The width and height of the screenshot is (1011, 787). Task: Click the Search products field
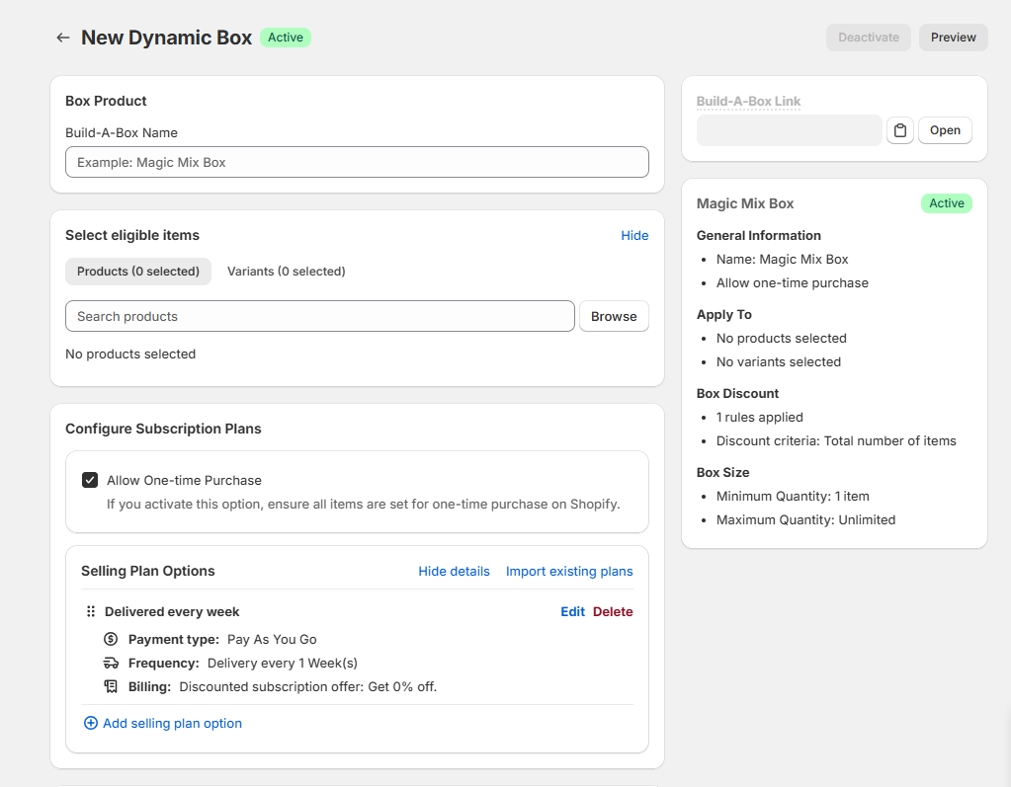click(x=320, y=316)
